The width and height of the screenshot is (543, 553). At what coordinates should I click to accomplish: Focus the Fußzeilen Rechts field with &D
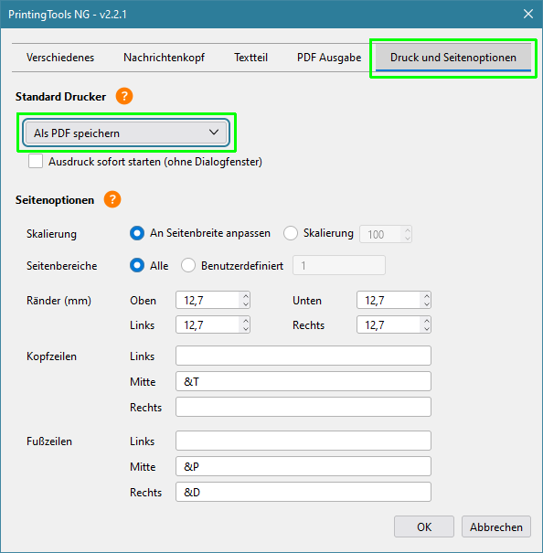[303, 492]
